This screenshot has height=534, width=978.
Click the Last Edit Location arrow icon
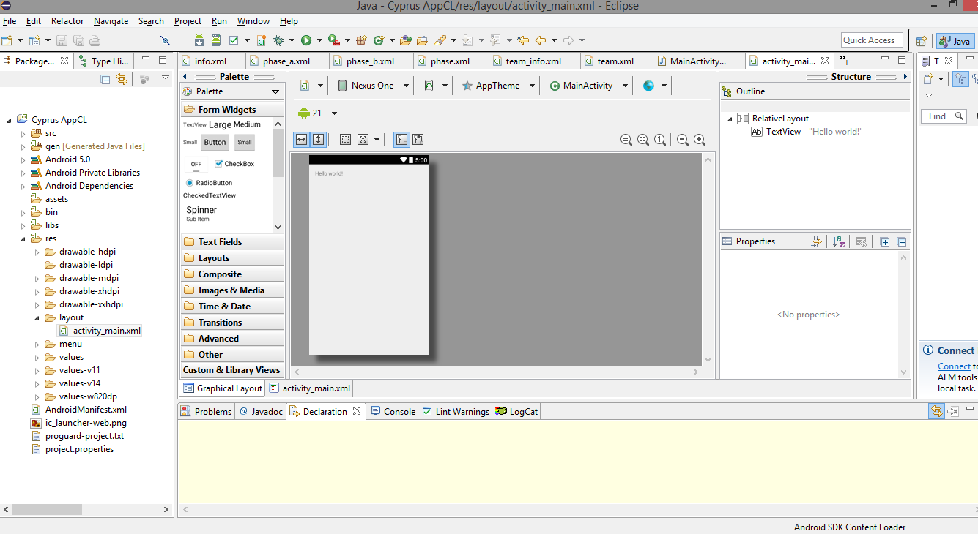(523, 40)
